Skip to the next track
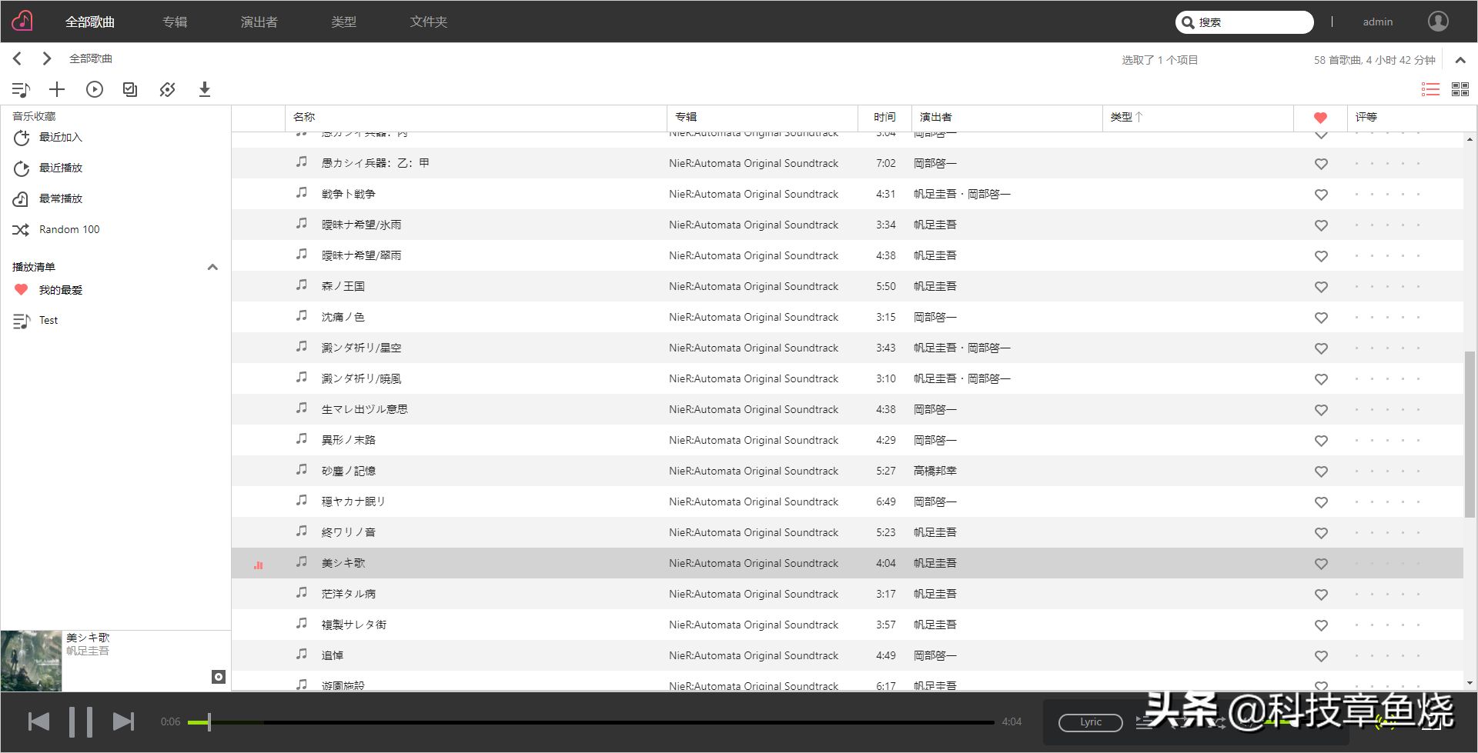The width and height of the screenshot is (1478, 753). pyautogui.click(x=123, y=721)
